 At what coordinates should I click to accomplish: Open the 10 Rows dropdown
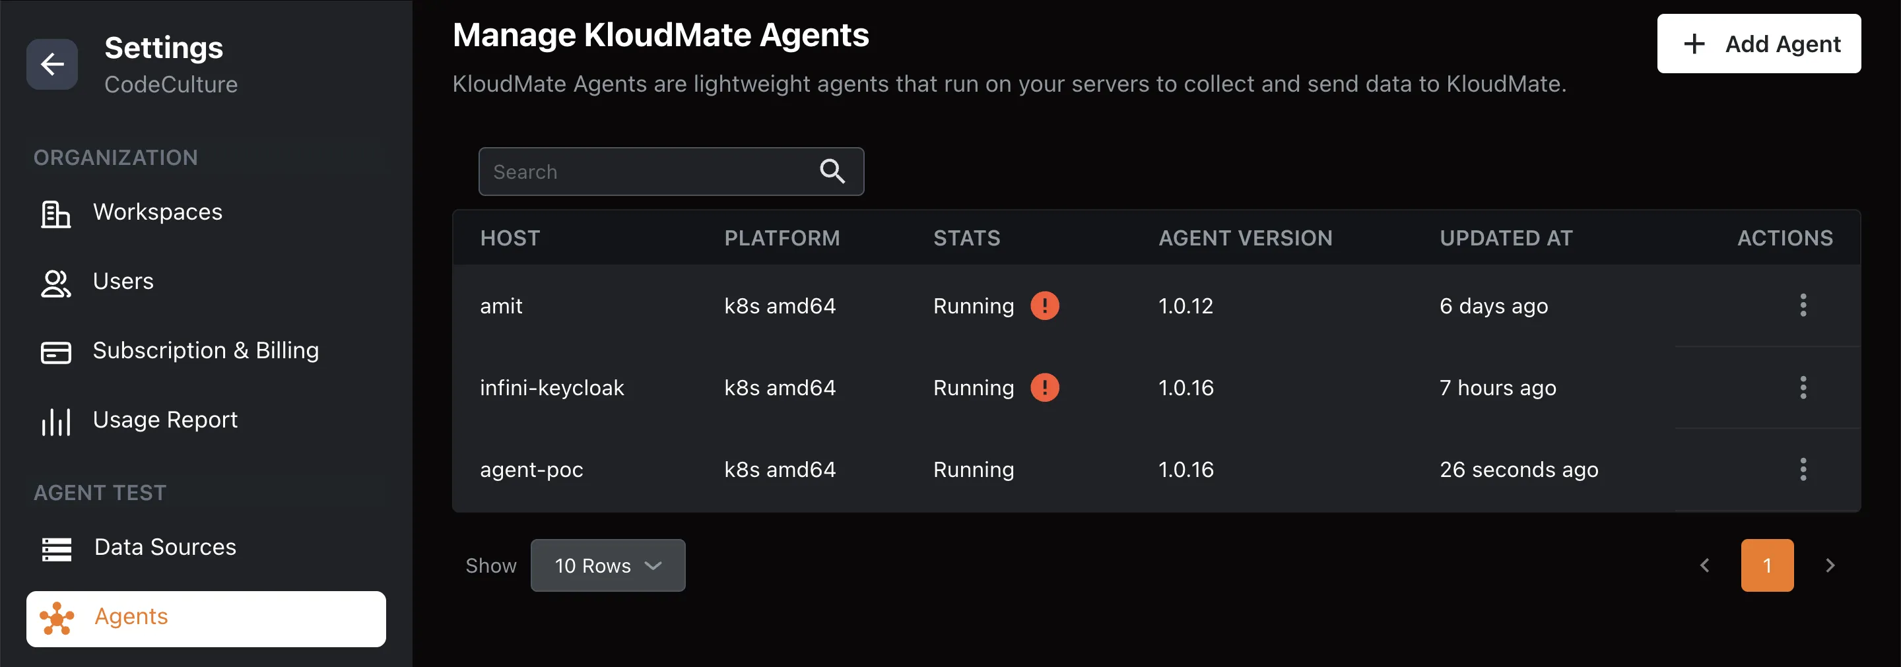608,565
